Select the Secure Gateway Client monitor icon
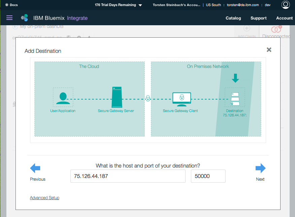This screenshot has width=295, height=217. [182, 99]
